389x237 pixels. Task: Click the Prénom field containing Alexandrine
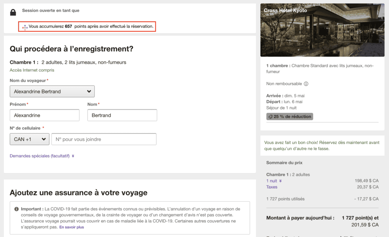tap(44, 115)
